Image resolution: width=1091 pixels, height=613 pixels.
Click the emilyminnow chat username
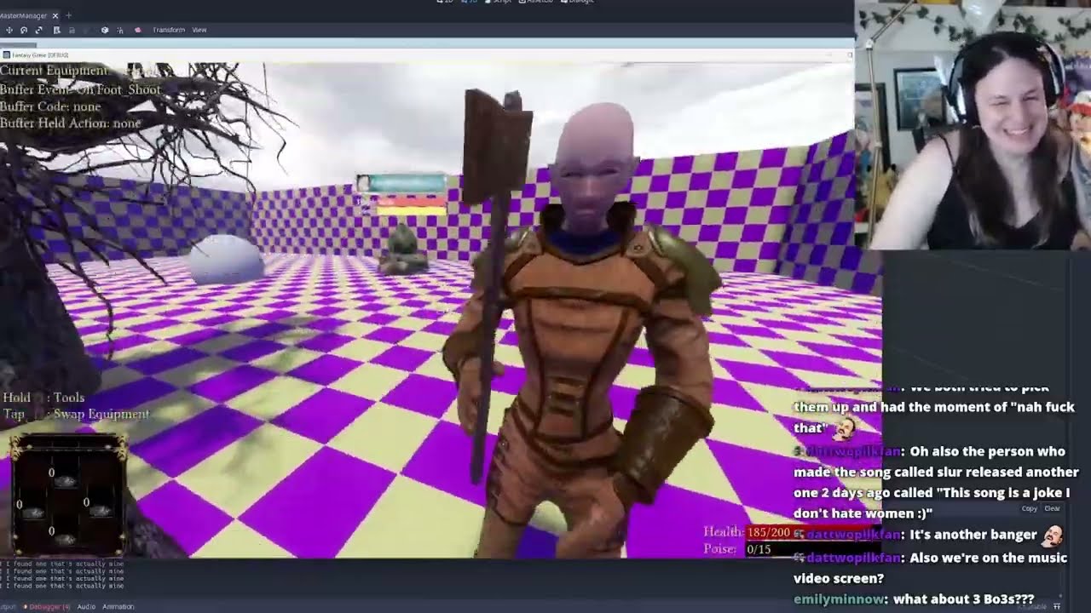839,599
